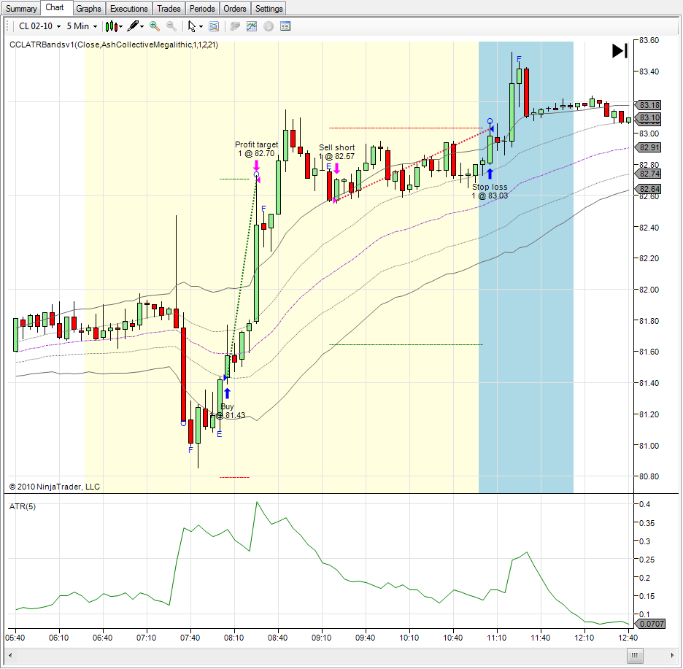Click the data box magnifier icon
This screenshot has height=669, width=683.
(x=214, y=26)
